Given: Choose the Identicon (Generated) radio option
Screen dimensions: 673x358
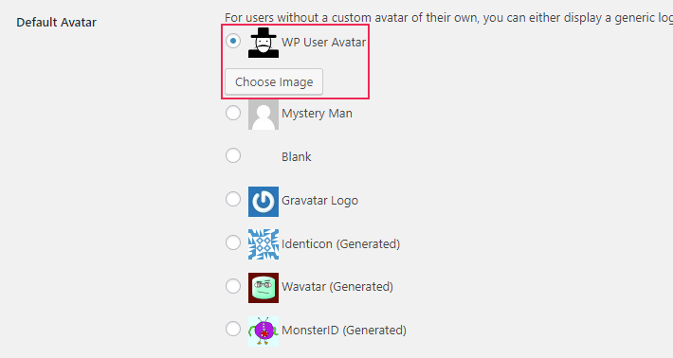Looking at the screenshot, I should point(233,242).
